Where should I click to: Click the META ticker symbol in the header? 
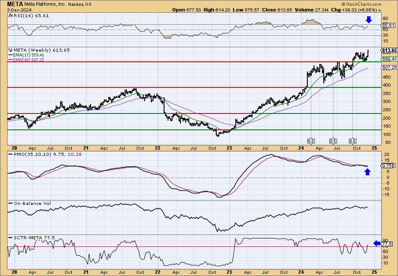click(x=15, y=4)
